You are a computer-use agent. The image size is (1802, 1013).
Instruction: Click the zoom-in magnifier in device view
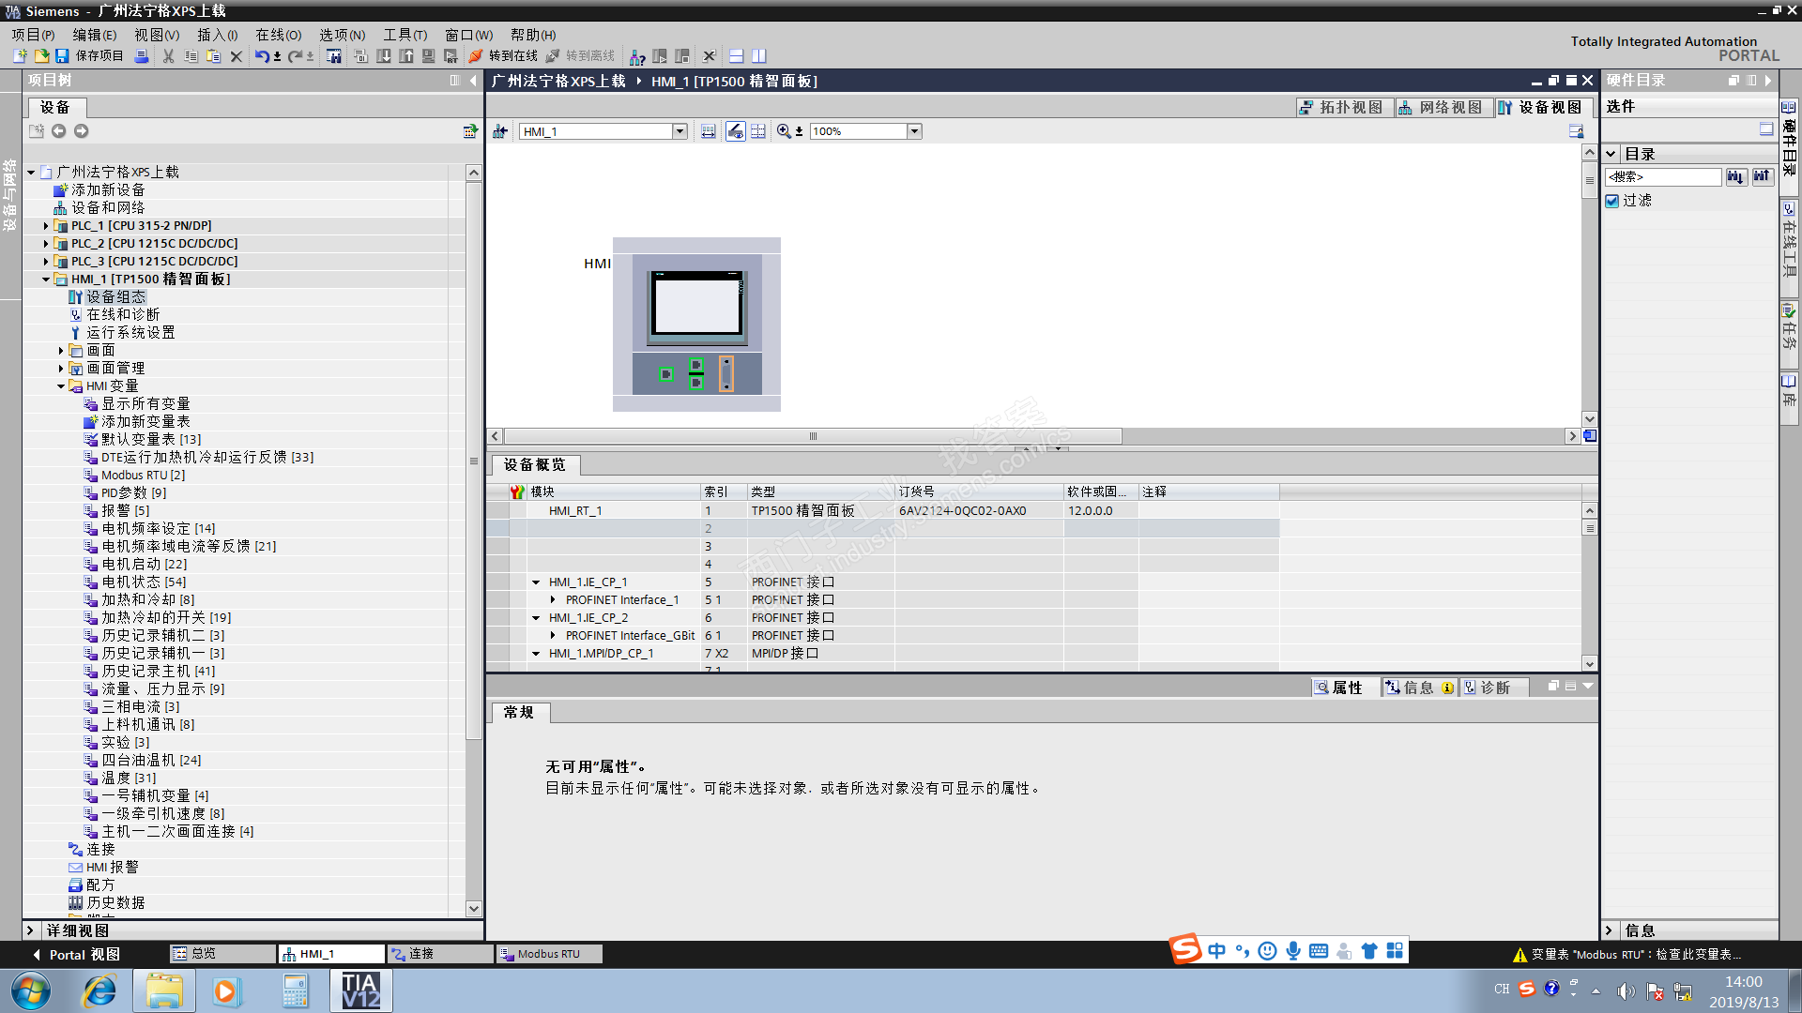(784, 131)
